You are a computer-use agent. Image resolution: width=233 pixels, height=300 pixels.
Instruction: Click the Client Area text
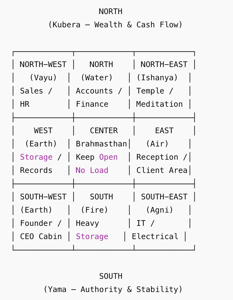pos(162,170)
